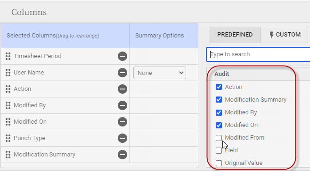The image size is (310, 171).
Task: Remove the Modification Summary column
Action: 122,155
